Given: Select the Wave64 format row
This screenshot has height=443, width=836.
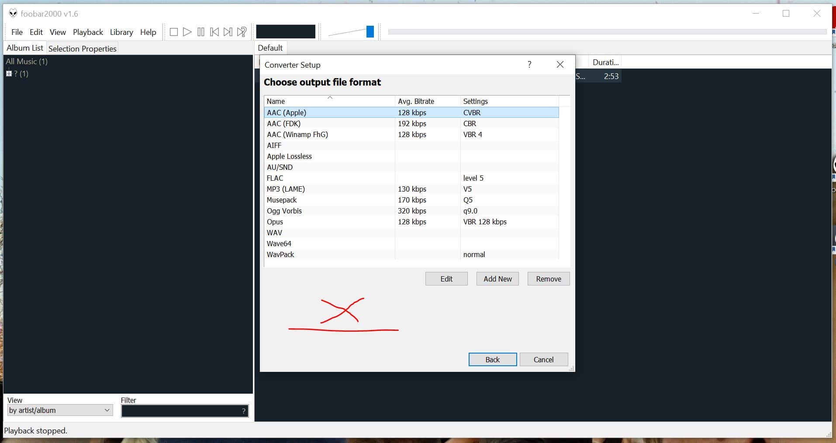Looking at the screenshot, I should 411,244.
